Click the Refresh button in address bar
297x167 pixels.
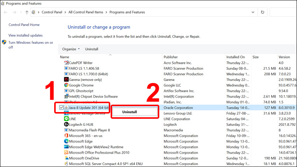[262, 12]
